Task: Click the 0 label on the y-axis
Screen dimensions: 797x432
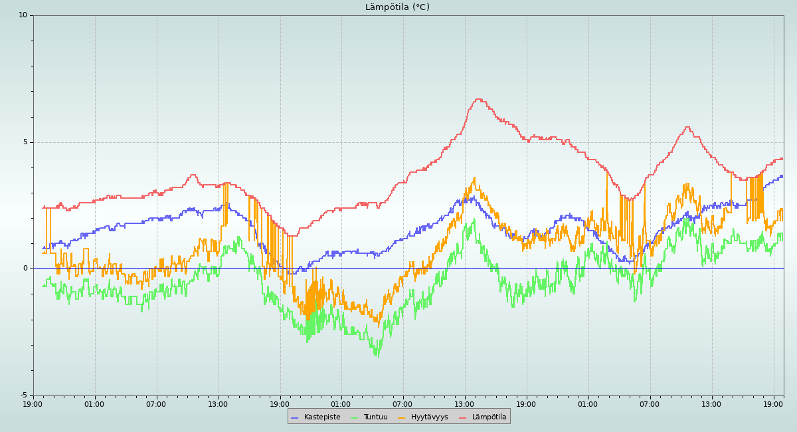Action: 25,269
